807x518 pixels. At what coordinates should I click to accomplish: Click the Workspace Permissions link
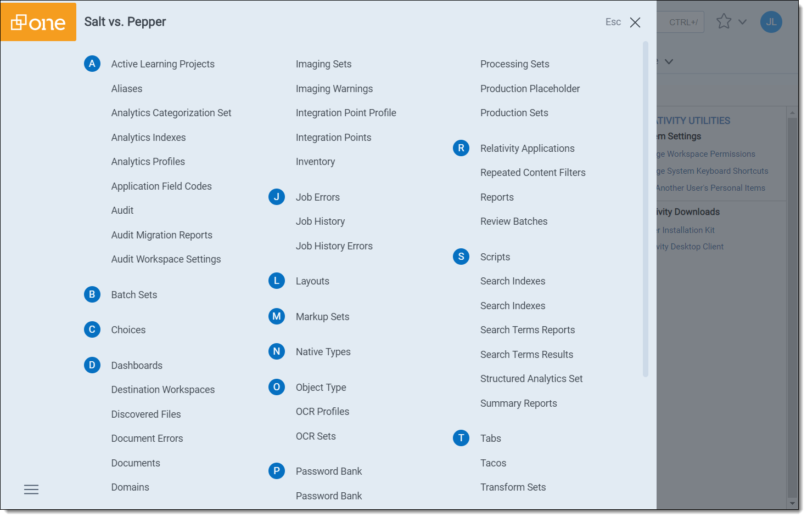click(707, 154)
